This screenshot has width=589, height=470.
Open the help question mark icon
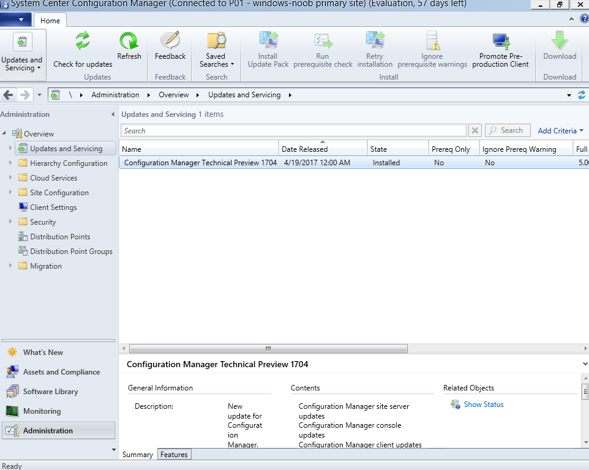click(585, 18)
